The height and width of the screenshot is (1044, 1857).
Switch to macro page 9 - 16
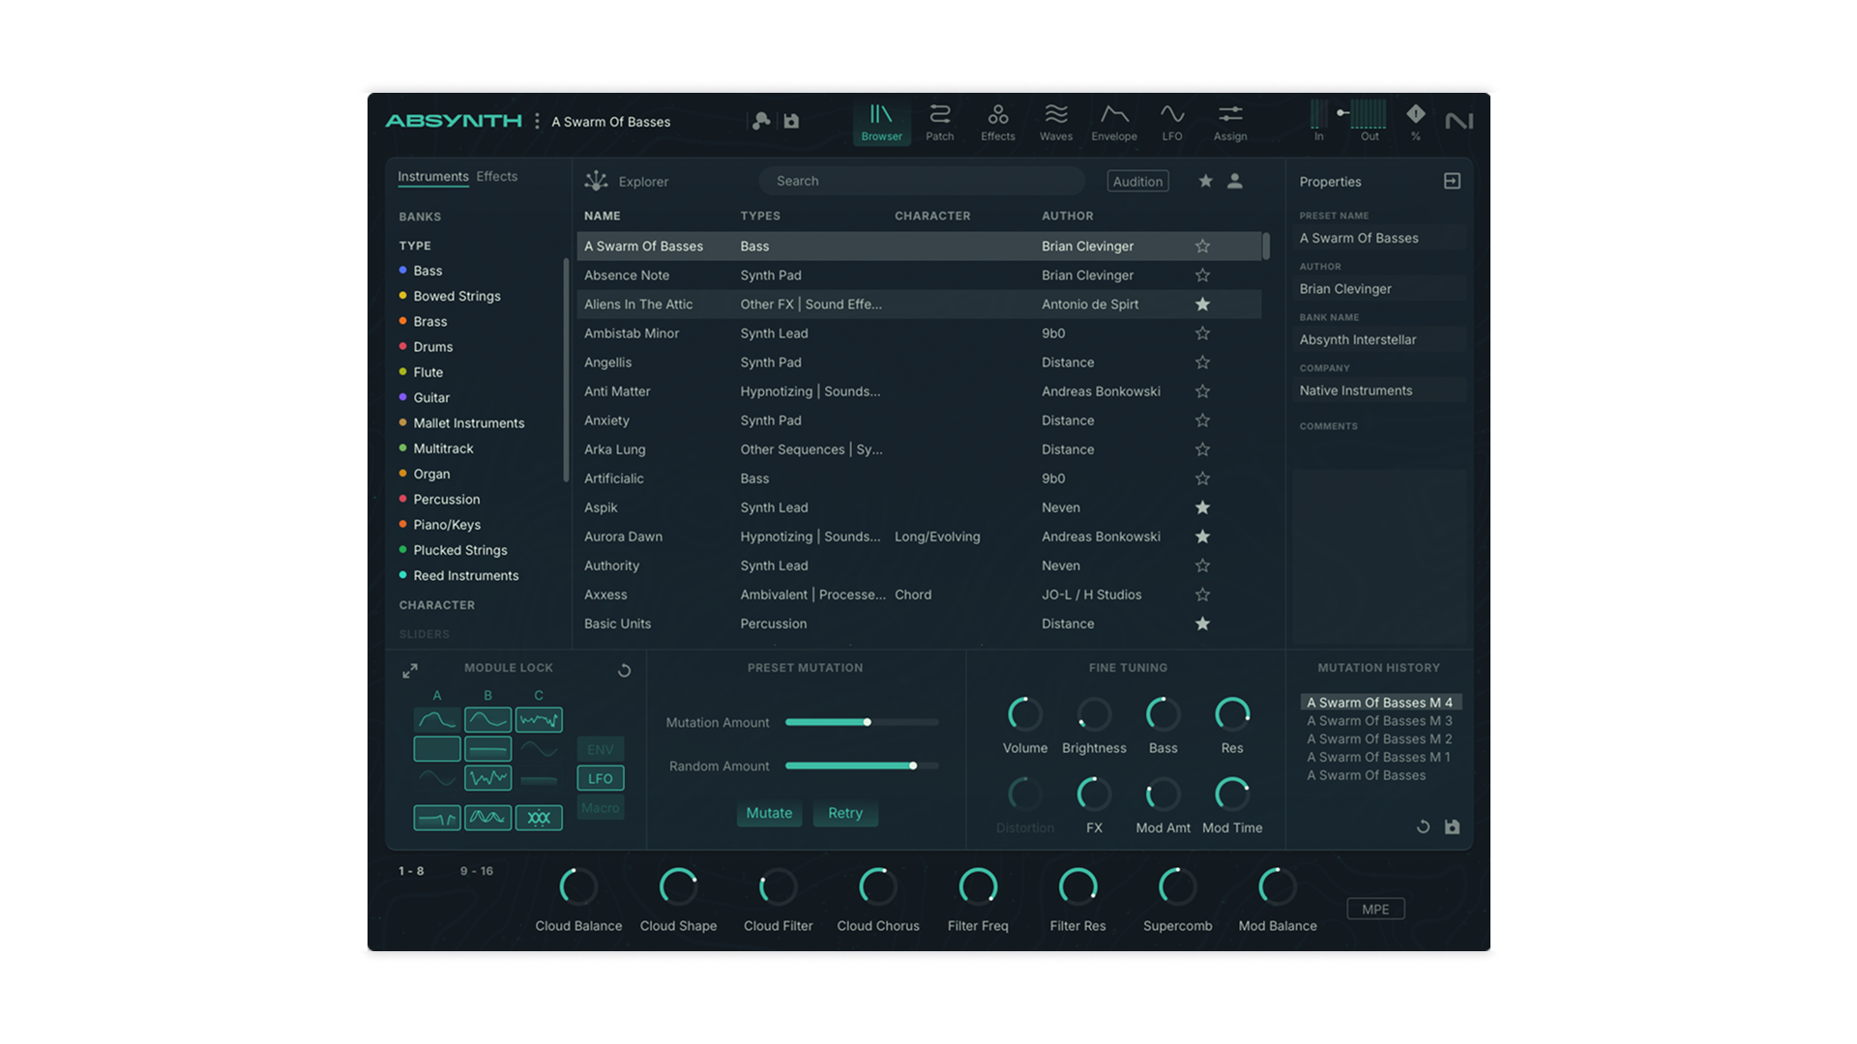(x=476, y=871)
